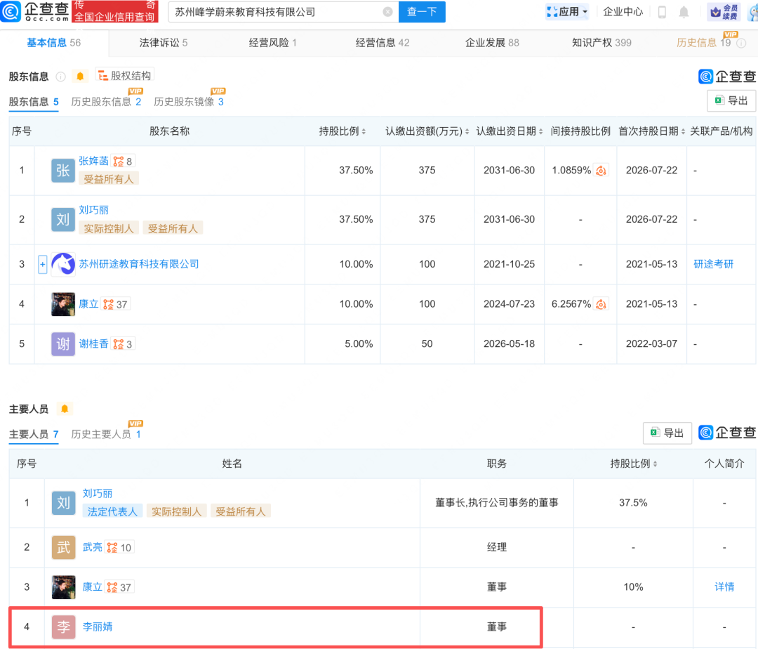The height and width of the screenshot is (649, 758).
Task: Switch to 企业发展 tab
Action: point(492,43)
